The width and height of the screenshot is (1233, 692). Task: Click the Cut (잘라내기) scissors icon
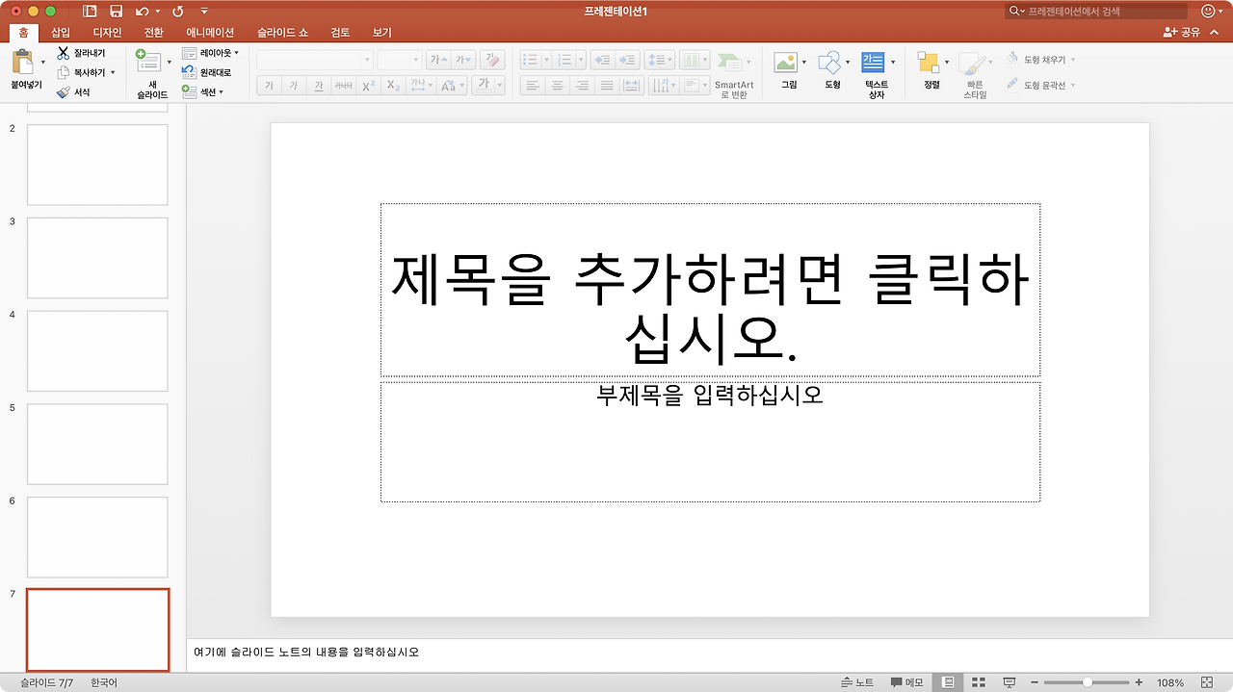click(x=63, y=53)
